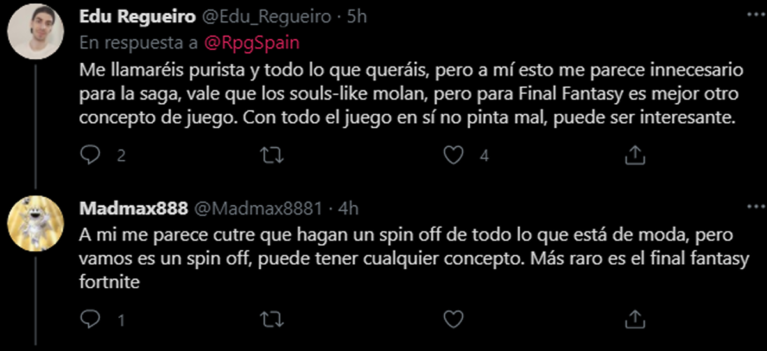Retweet Madmax888's tweet
The height and width of the screenshot is (351, 767).
coord(274,318)
